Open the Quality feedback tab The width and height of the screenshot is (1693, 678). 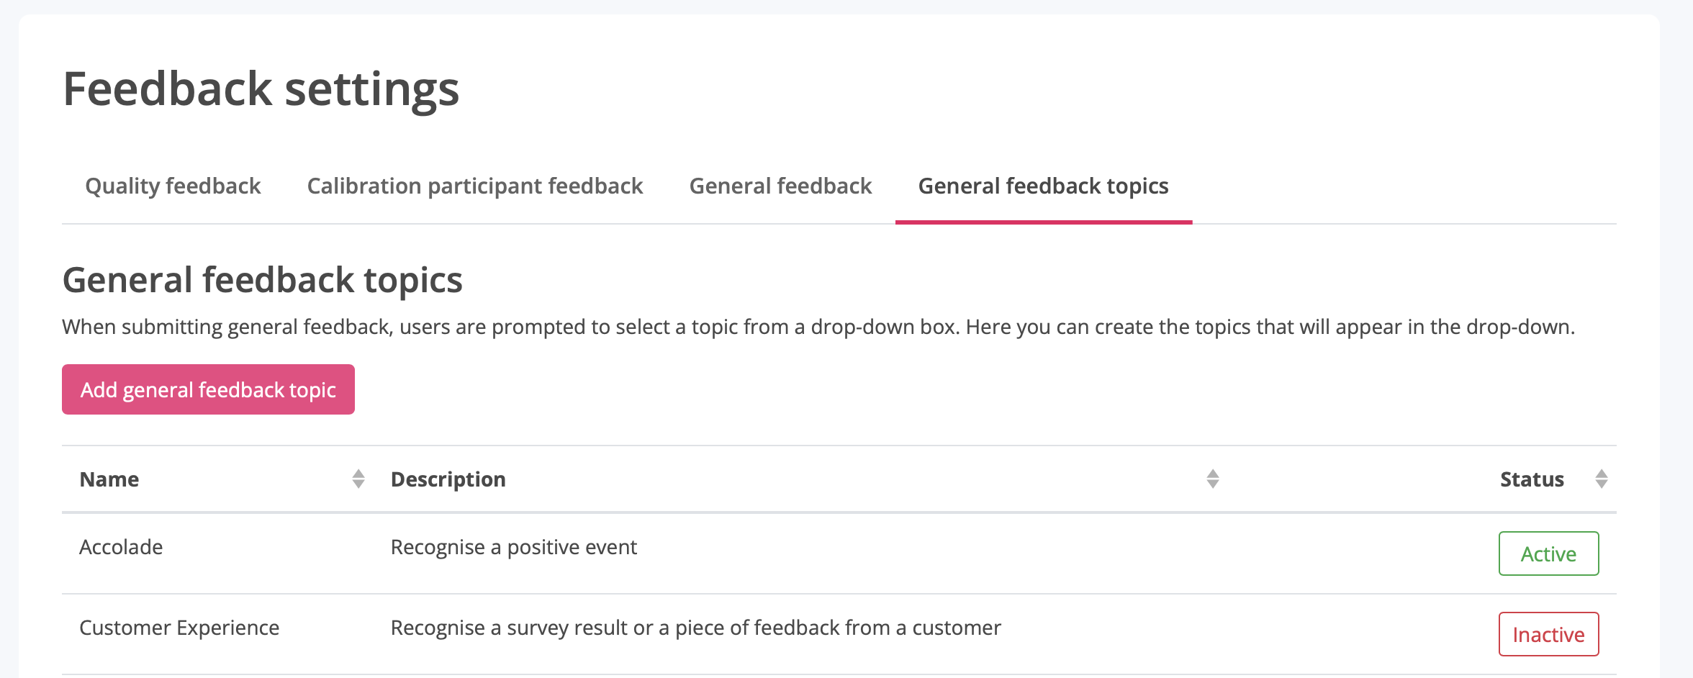(173, 186)
